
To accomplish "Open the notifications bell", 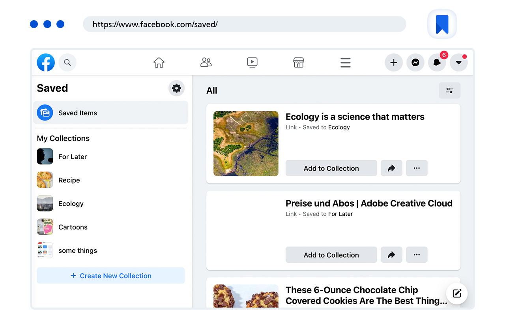I will [437, 62].
